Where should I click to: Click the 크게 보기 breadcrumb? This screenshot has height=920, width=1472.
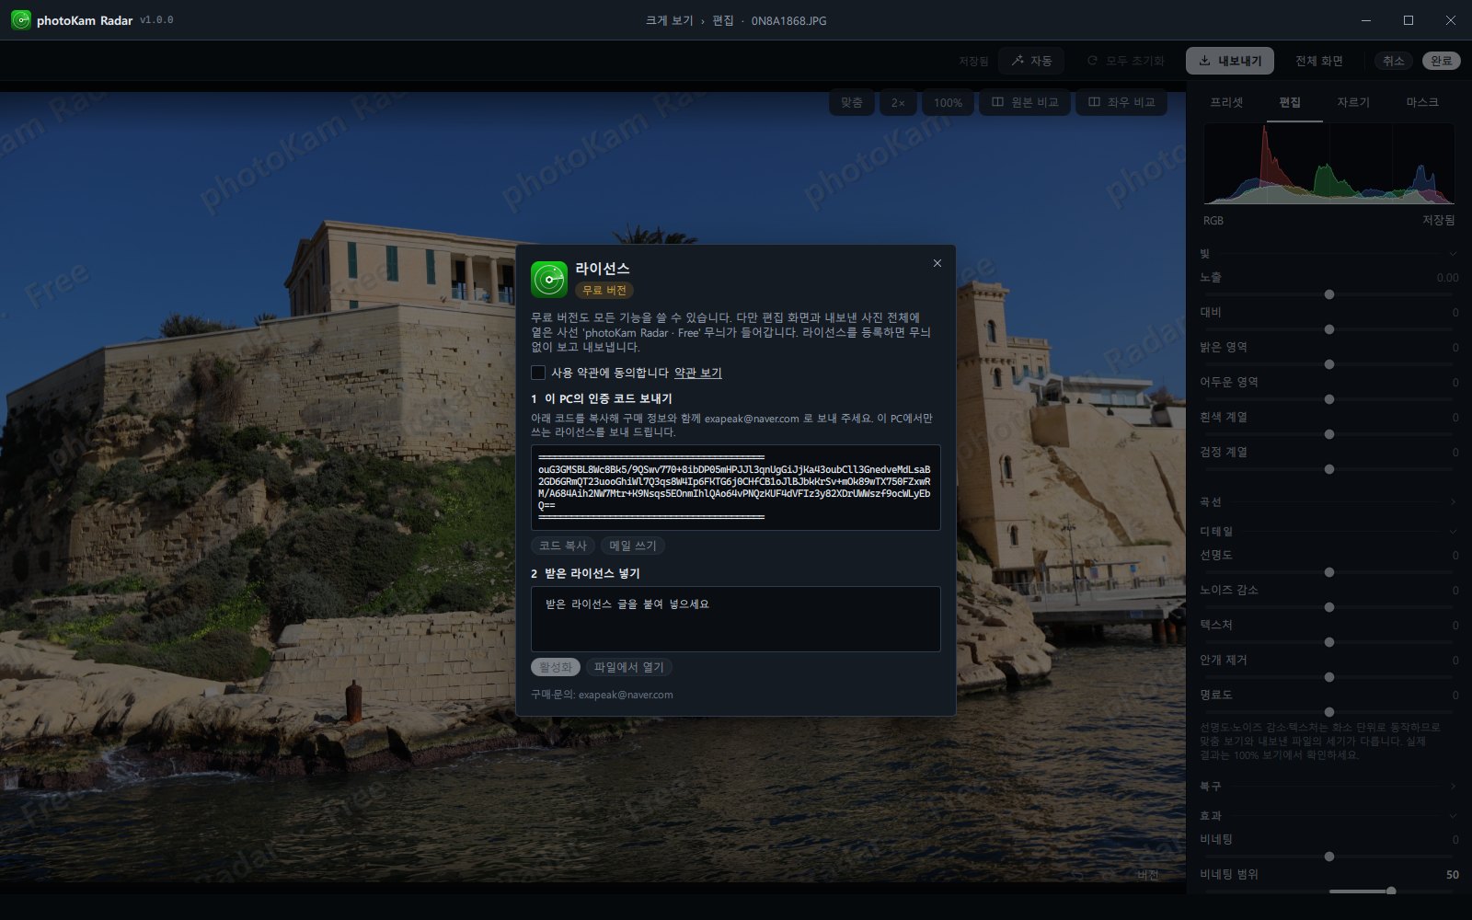[x=669, y=20]
